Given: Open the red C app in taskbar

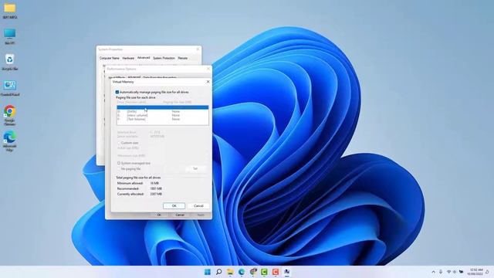Looking at the screenshot, I should 276,272.
